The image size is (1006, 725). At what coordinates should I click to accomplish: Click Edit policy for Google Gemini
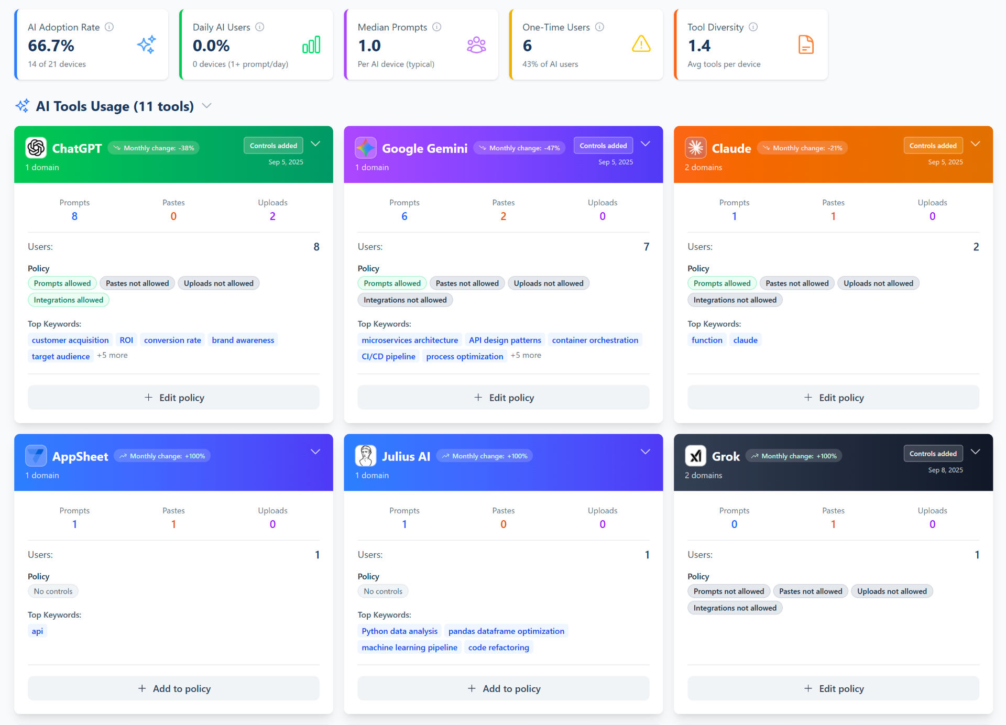(x=504, y=398)
